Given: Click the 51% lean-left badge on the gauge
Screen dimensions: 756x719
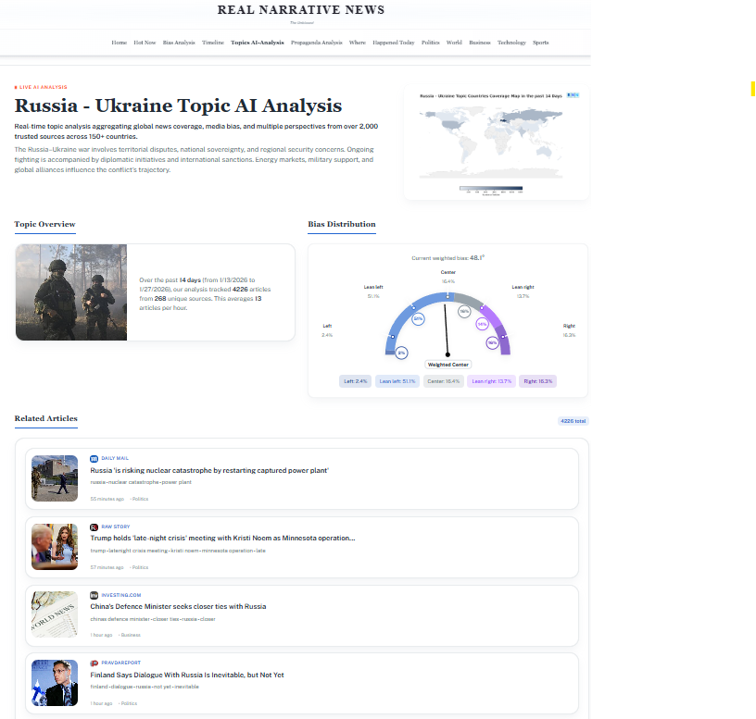Looking at the screenshot, I should coord(418,318).
